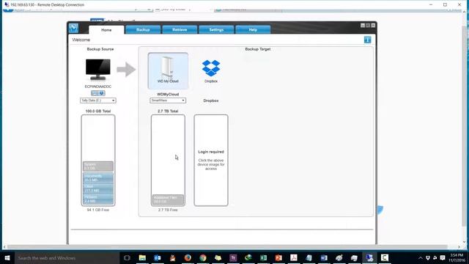Click the remote desktop vertical scrollbar
469x264 pixels.
pyautogui.click(x=464, y=125)
